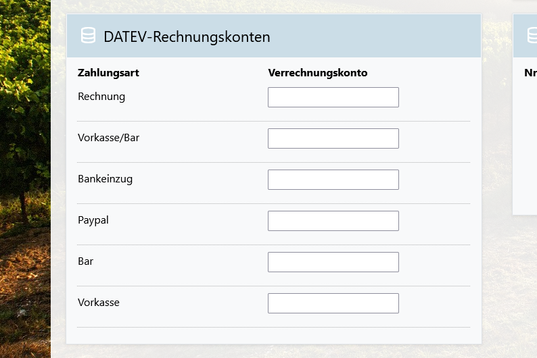Click the database icon beside DATEV-Rechnungskonten

click(88, 36)
